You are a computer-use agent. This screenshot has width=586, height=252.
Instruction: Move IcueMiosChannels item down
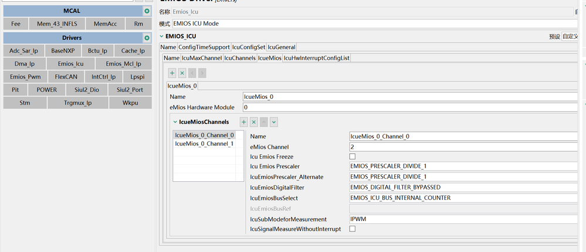(x=274, y=122)
